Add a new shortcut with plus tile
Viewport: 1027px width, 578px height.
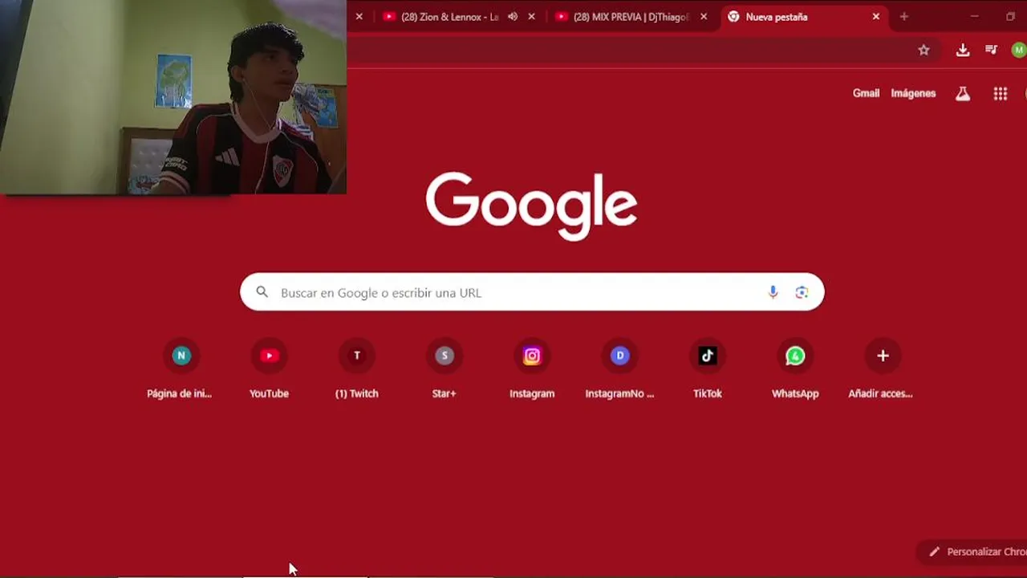pos(883,369)
